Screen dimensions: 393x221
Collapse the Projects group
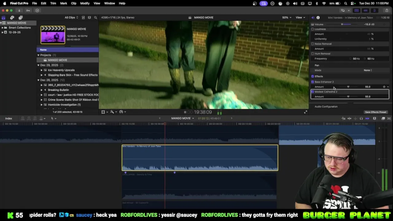(38, 55)
